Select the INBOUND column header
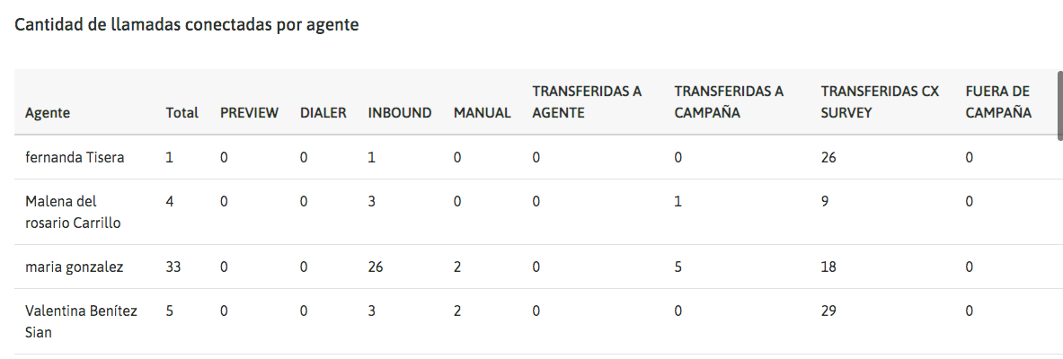This screenshot has width=1063, height=359. (400, 113)
